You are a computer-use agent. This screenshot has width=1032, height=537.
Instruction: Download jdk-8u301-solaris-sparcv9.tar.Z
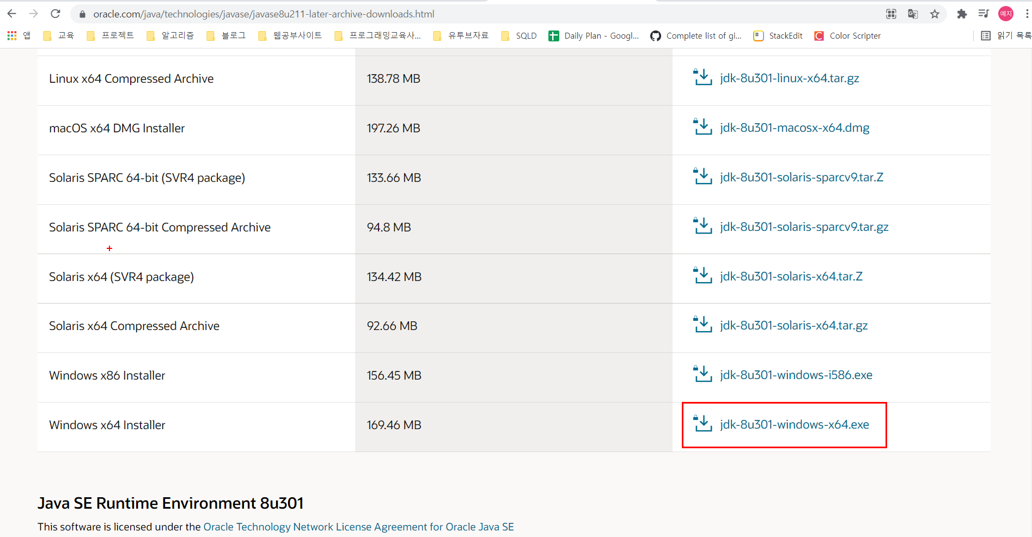point(801,177)
